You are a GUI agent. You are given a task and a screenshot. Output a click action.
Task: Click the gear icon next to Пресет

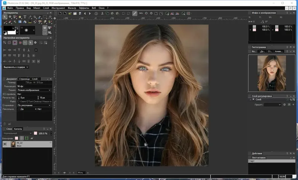pyautogui.click(x=284, y=105)
